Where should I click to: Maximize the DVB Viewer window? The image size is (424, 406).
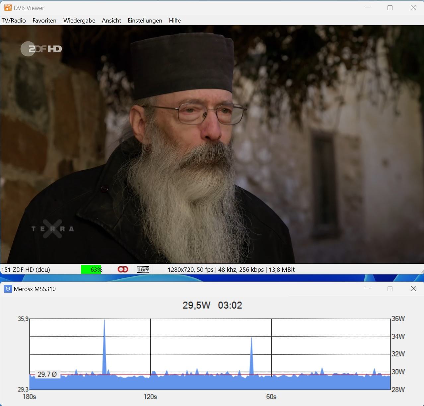[x=390, y=8]
